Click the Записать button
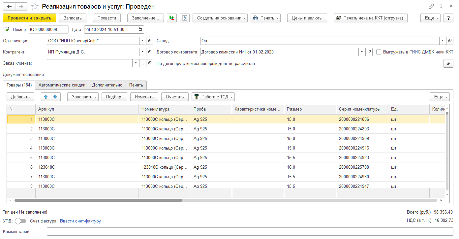The image size is (459, 239). [73, 18]
